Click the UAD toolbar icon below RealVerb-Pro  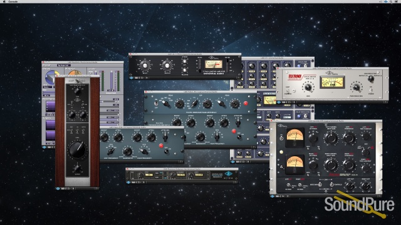point(44,147)
